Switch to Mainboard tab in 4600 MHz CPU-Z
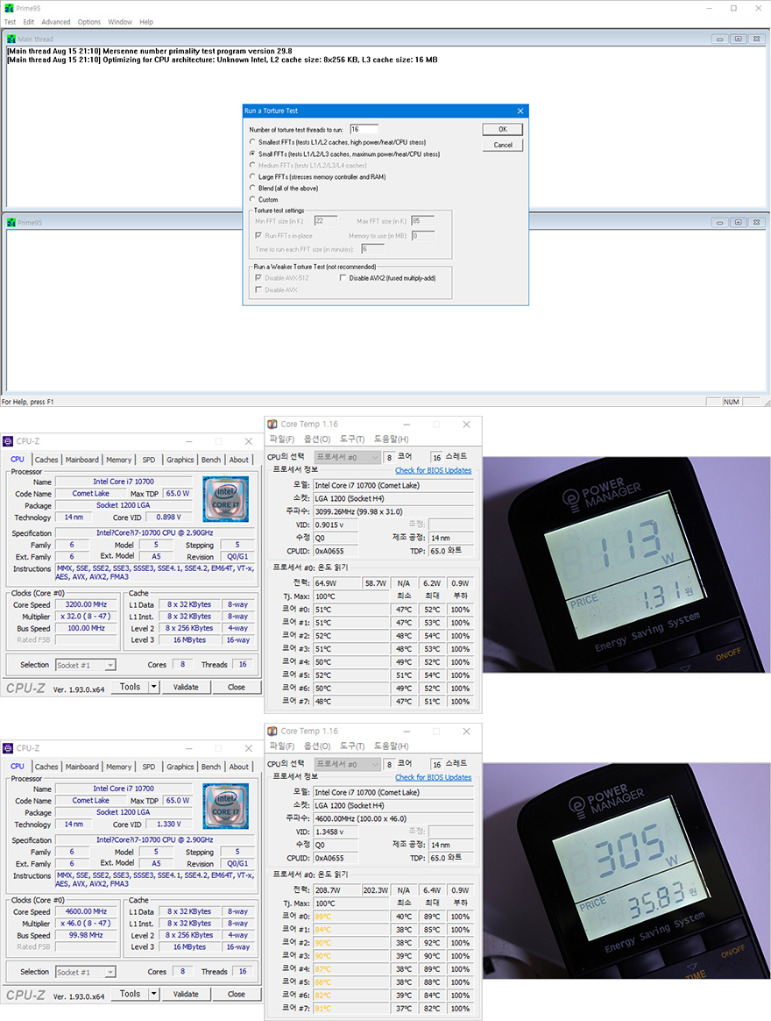This screenshot has width=771, height=1021. (x=82, y=767)
